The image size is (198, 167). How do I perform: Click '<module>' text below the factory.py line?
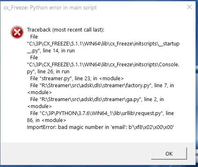point(40,93)
